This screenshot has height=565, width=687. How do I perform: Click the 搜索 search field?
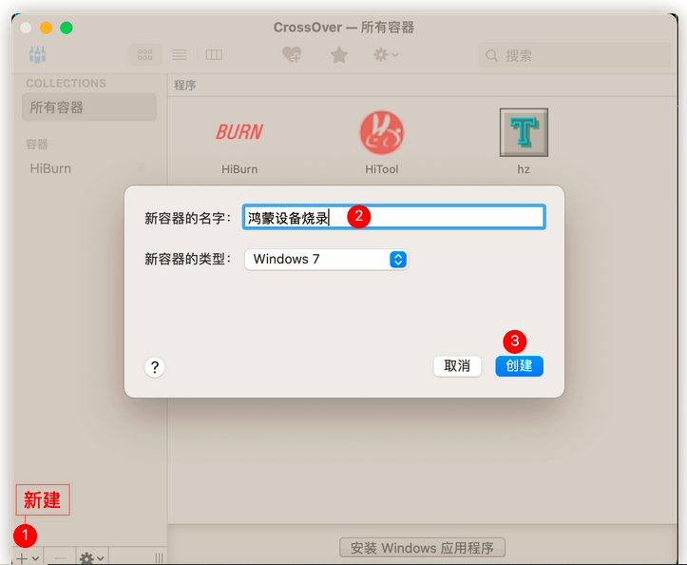[x=574, y=55]
